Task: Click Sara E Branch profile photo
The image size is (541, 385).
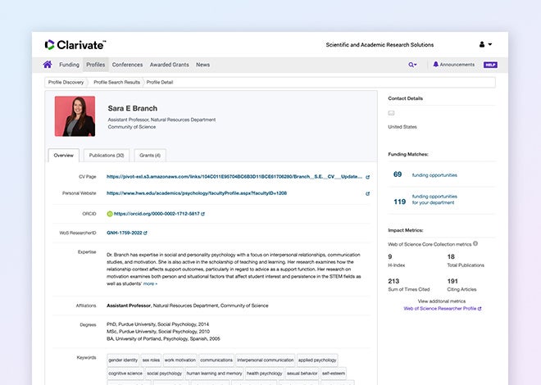Action: click(x=75, y=116)
